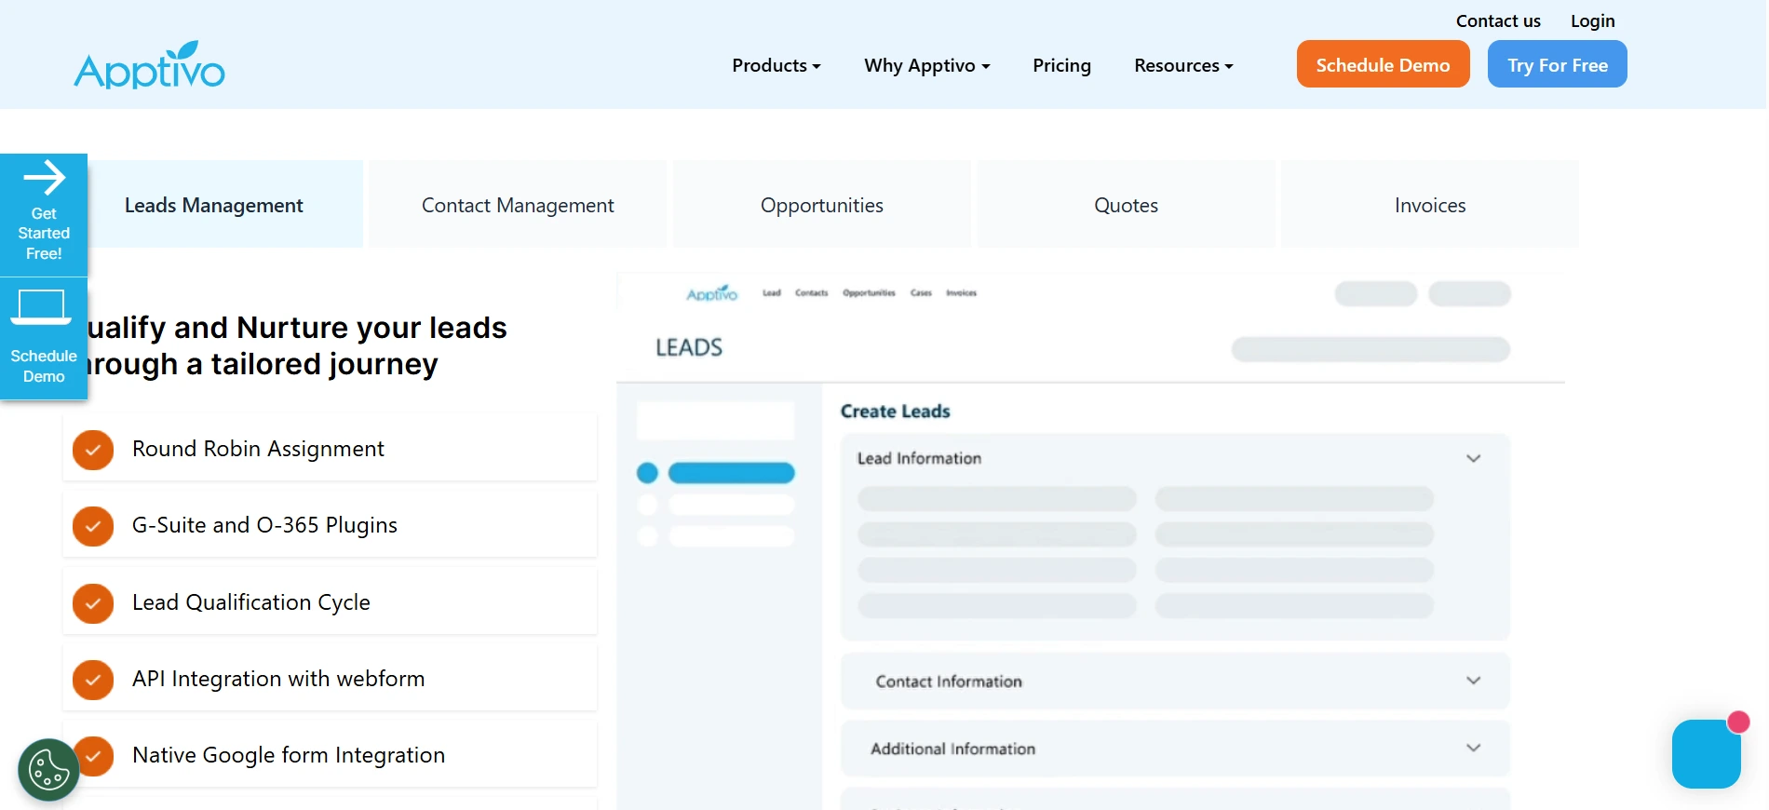Click the Round Robin Assignment checkmark icon
Screen dimensions: 1769x810
click(93, 450)
